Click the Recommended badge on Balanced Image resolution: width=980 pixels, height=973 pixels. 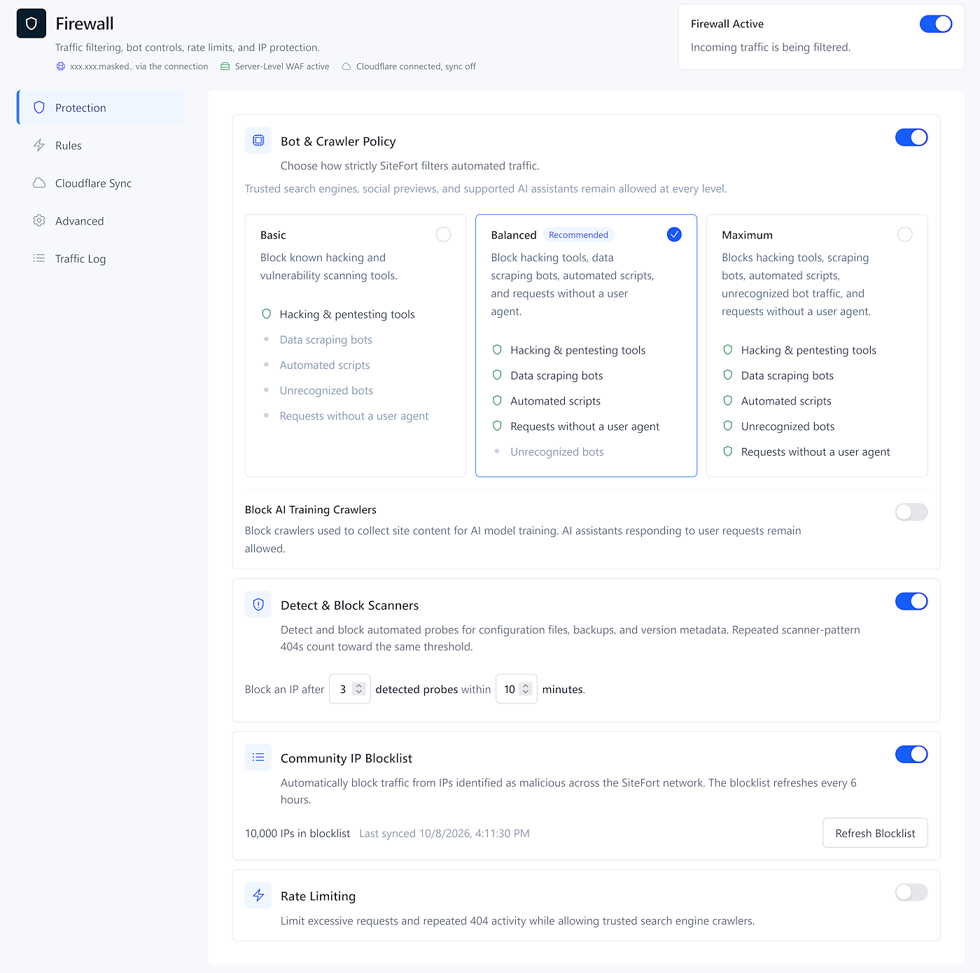coord(578,234)
